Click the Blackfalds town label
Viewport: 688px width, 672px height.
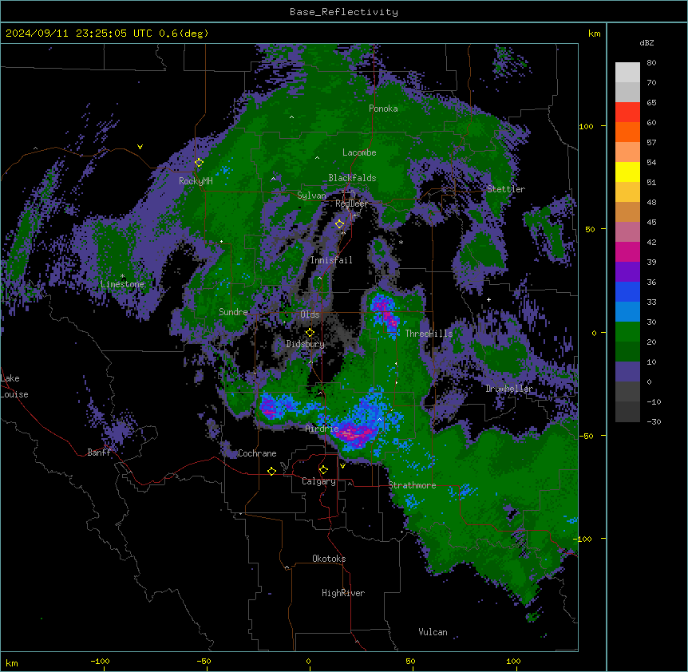[x=352, y=178]
